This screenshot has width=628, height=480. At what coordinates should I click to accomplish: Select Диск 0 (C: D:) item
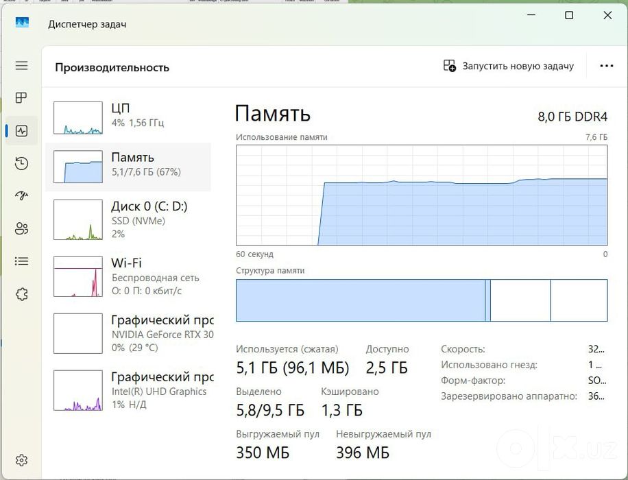128,220
